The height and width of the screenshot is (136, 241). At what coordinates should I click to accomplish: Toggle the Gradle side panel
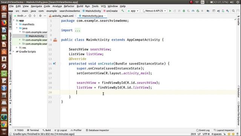point(238,20)
